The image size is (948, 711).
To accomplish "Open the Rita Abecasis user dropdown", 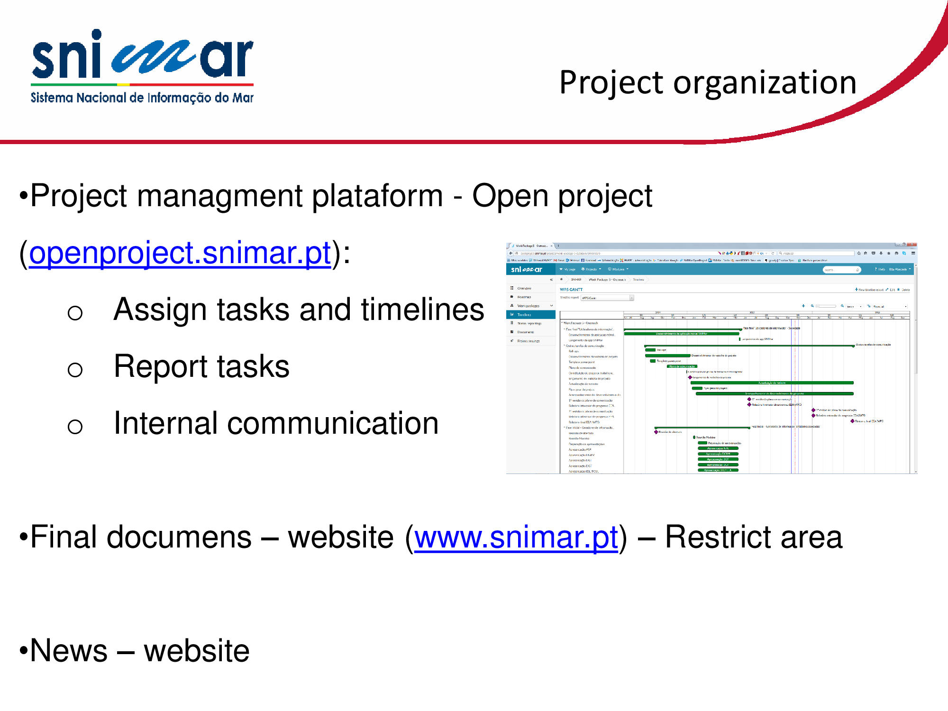I will pyautogui.click(x=900, y=269).
